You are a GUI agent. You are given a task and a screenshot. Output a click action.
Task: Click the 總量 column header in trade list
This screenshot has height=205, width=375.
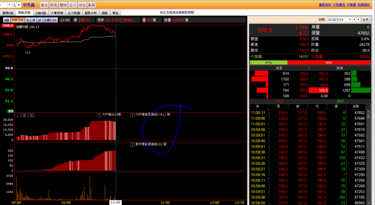pos(356,106)
